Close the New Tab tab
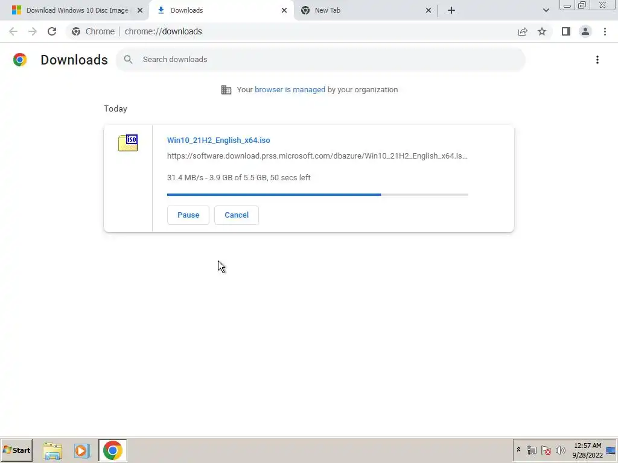 428,10
